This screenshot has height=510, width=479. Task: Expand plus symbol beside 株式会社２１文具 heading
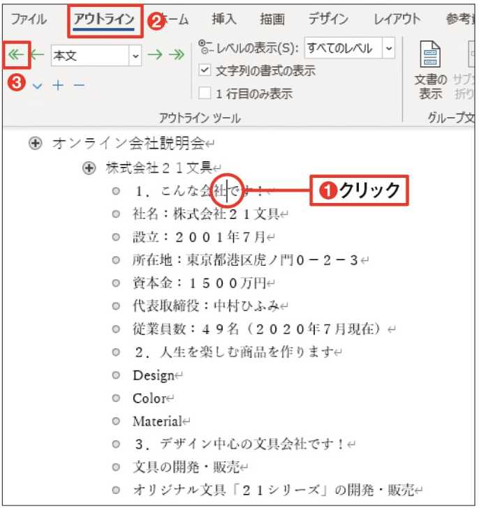pyautogui.click(x=89, y=168)
